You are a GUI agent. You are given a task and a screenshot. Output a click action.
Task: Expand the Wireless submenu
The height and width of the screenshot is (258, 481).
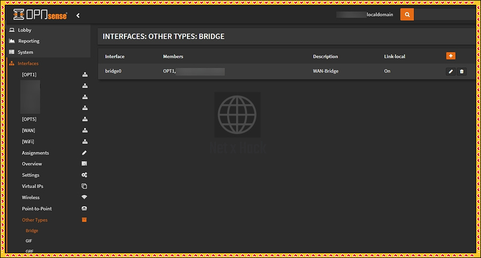click(31, 198)
